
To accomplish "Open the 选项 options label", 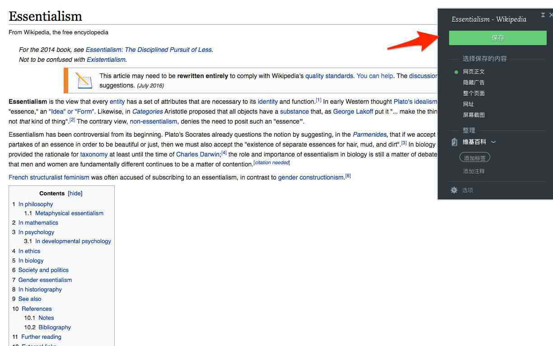I will (x=468, y=190).
